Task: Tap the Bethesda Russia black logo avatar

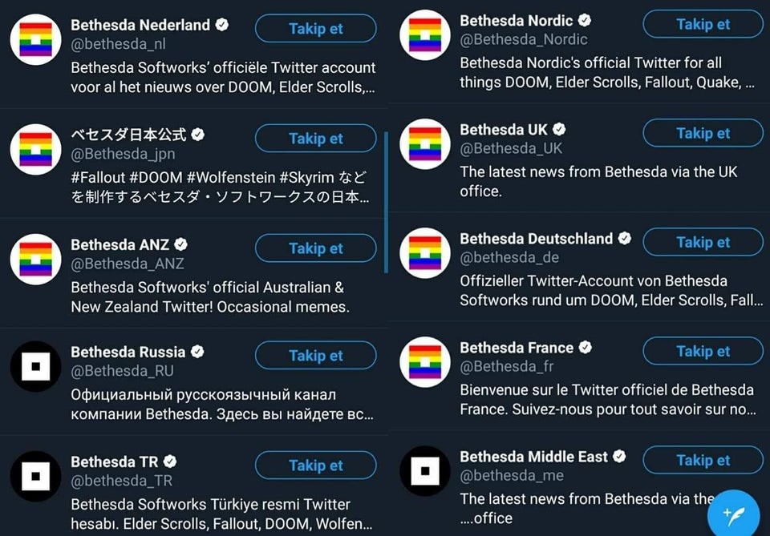Action: [x=36, y=366]
